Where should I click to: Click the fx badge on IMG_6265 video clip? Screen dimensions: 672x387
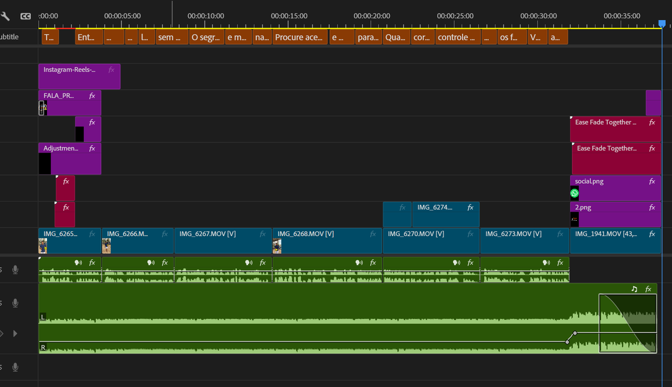pos(92,234)
